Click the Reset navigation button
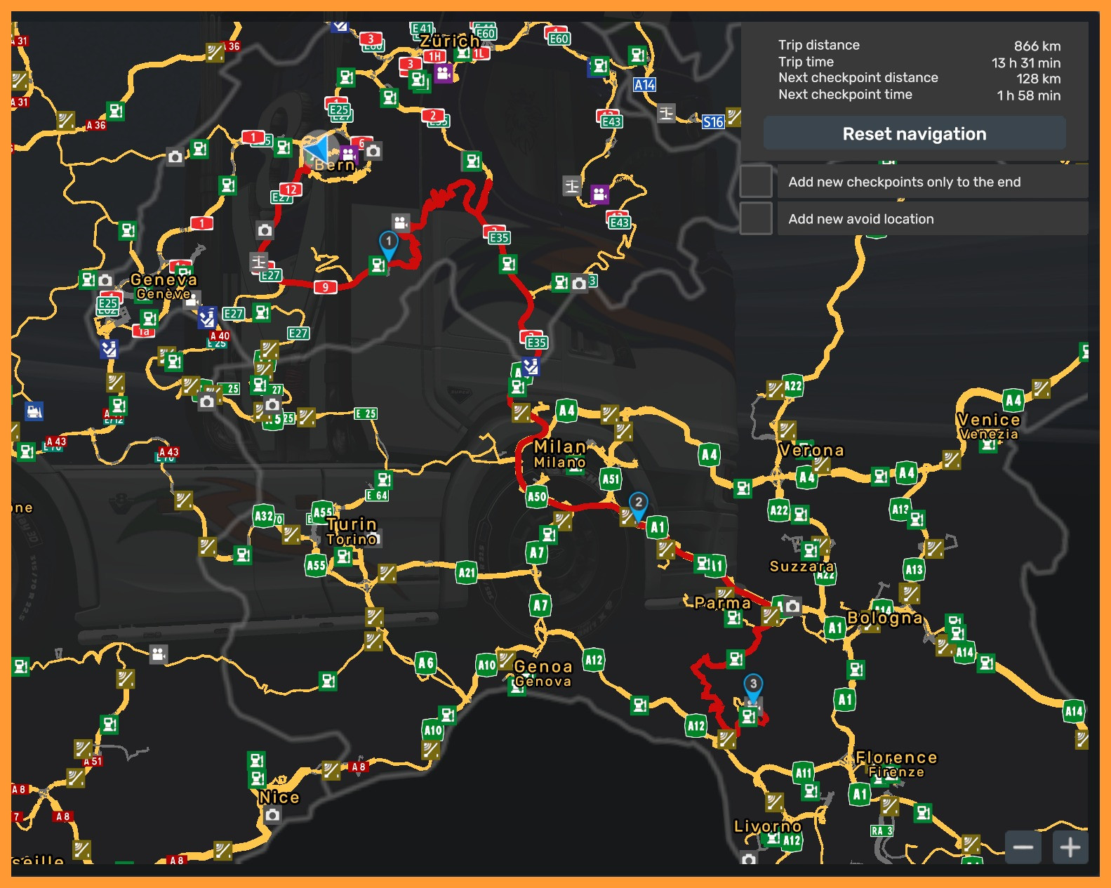Viewport: 1111px width, 888px height. tap(914, 133)
